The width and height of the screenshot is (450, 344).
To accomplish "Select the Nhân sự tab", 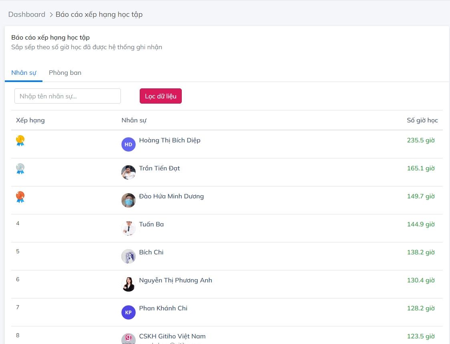I will pos(24,73).
